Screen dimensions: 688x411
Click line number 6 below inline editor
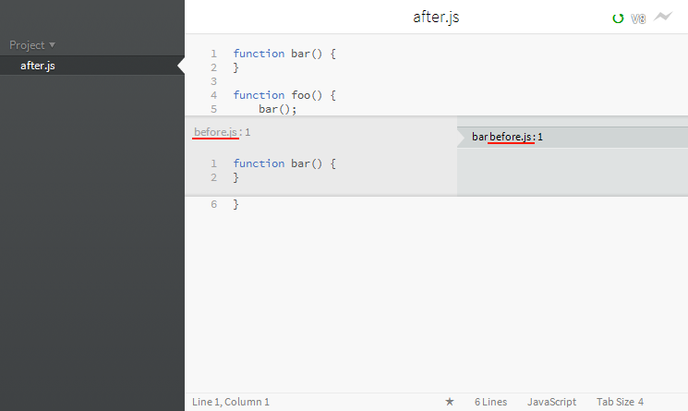click(x=213, y=204)
